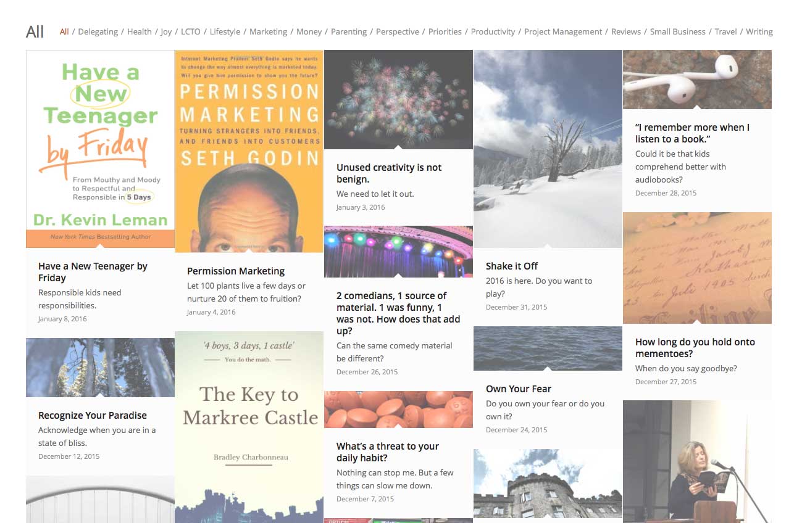Open the Shake it Off post

point(512,266)
